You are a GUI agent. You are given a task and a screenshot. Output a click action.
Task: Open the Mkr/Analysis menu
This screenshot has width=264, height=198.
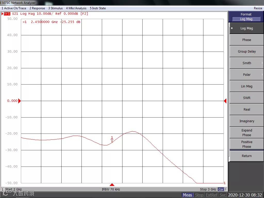click(x=76, y=8)
